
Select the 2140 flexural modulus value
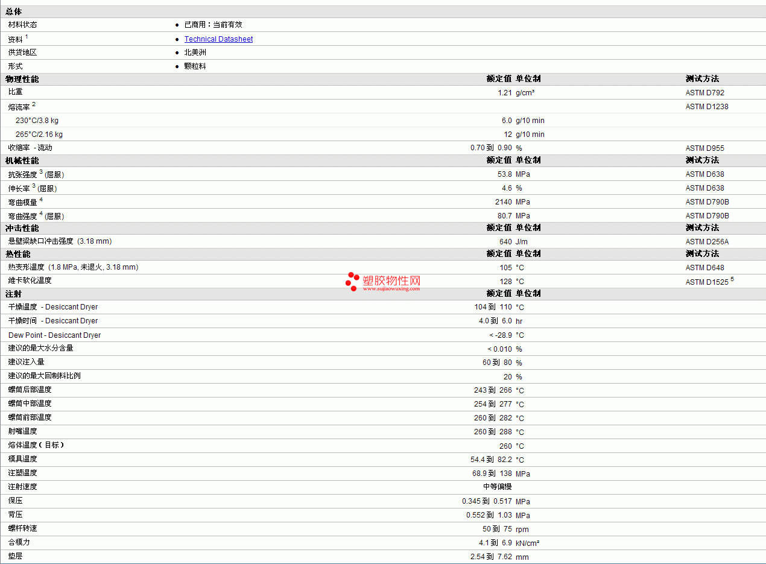click(504, 202)
